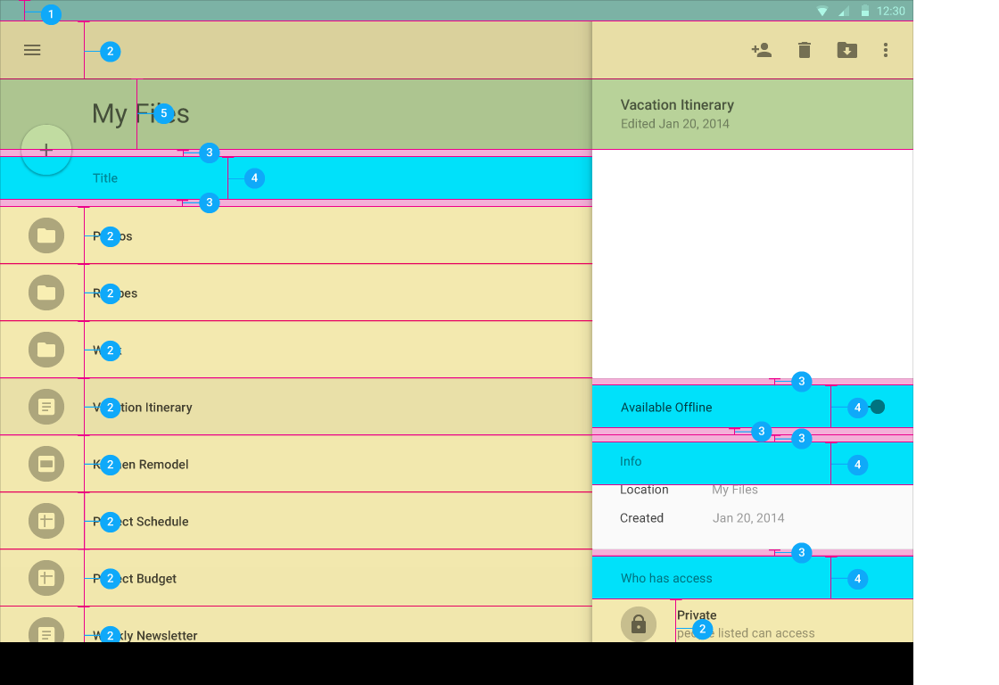The height and width of the screenshot is (685, 999).
Task: Click the Who has access header
Action: tap(666, 579)
